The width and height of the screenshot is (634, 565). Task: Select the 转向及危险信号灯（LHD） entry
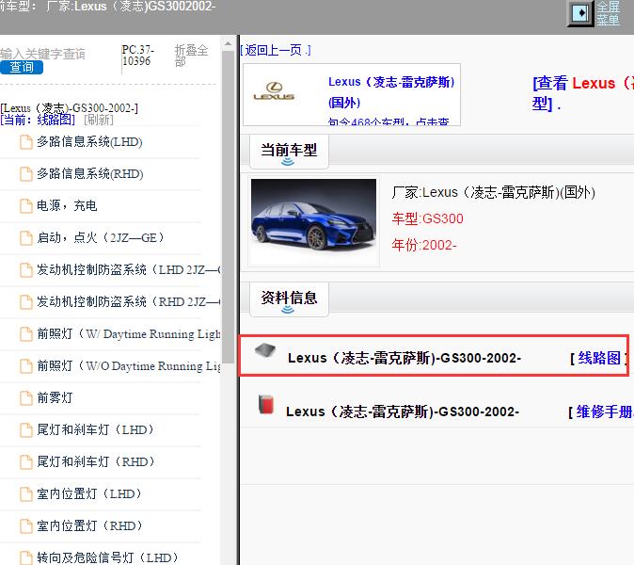pyautogui.click(x=108, y=557)
